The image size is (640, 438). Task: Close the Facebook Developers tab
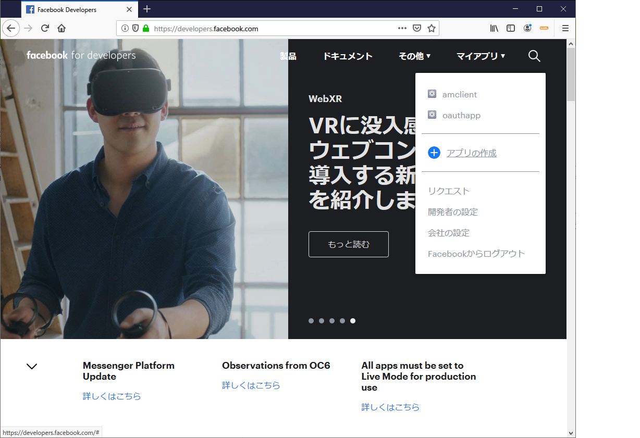point(129,9)
